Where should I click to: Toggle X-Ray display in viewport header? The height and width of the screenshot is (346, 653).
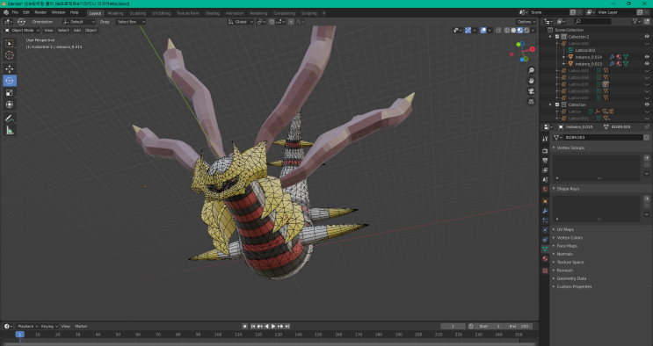click(x=498, y=31)
